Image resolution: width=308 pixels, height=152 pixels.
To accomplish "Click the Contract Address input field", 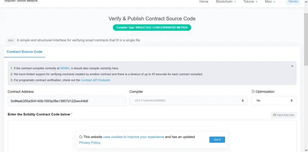I will [x=67, y=101].
